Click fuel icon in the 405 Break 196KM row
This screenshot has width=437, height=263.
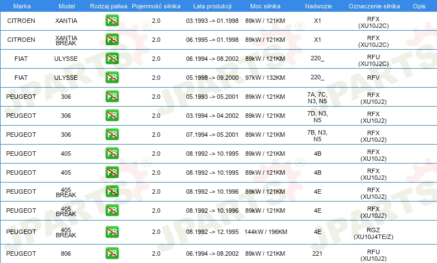coord(112,232)
